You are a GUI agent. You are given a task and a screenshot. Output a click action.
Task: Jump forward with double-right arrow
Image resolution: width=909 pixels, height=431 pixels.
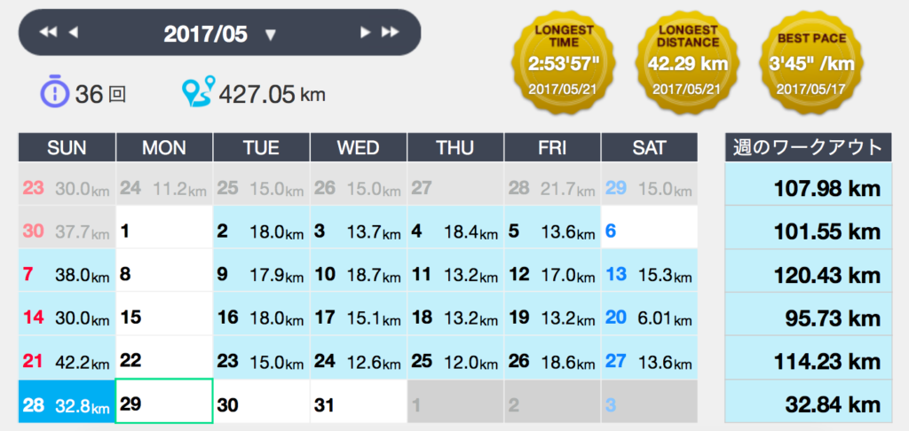[390, 33]
